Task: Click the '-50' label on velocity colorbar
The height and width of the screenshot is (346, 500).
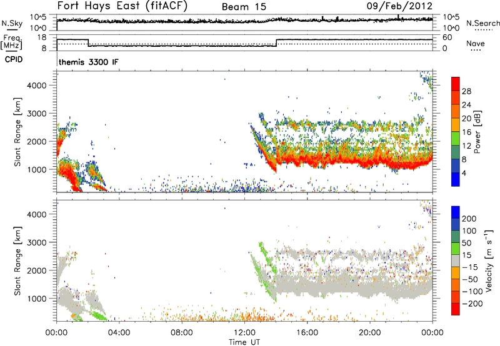Action: point(470,279)
